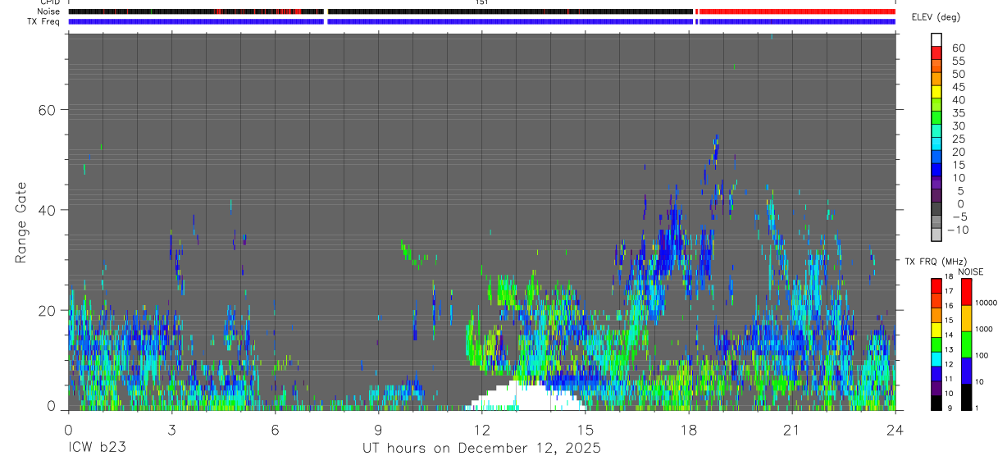Pick the yellow segment of TX FRQ colorbar
Image resolution: width=1007 pixels, height=465 pixels.
pos(936,329)
